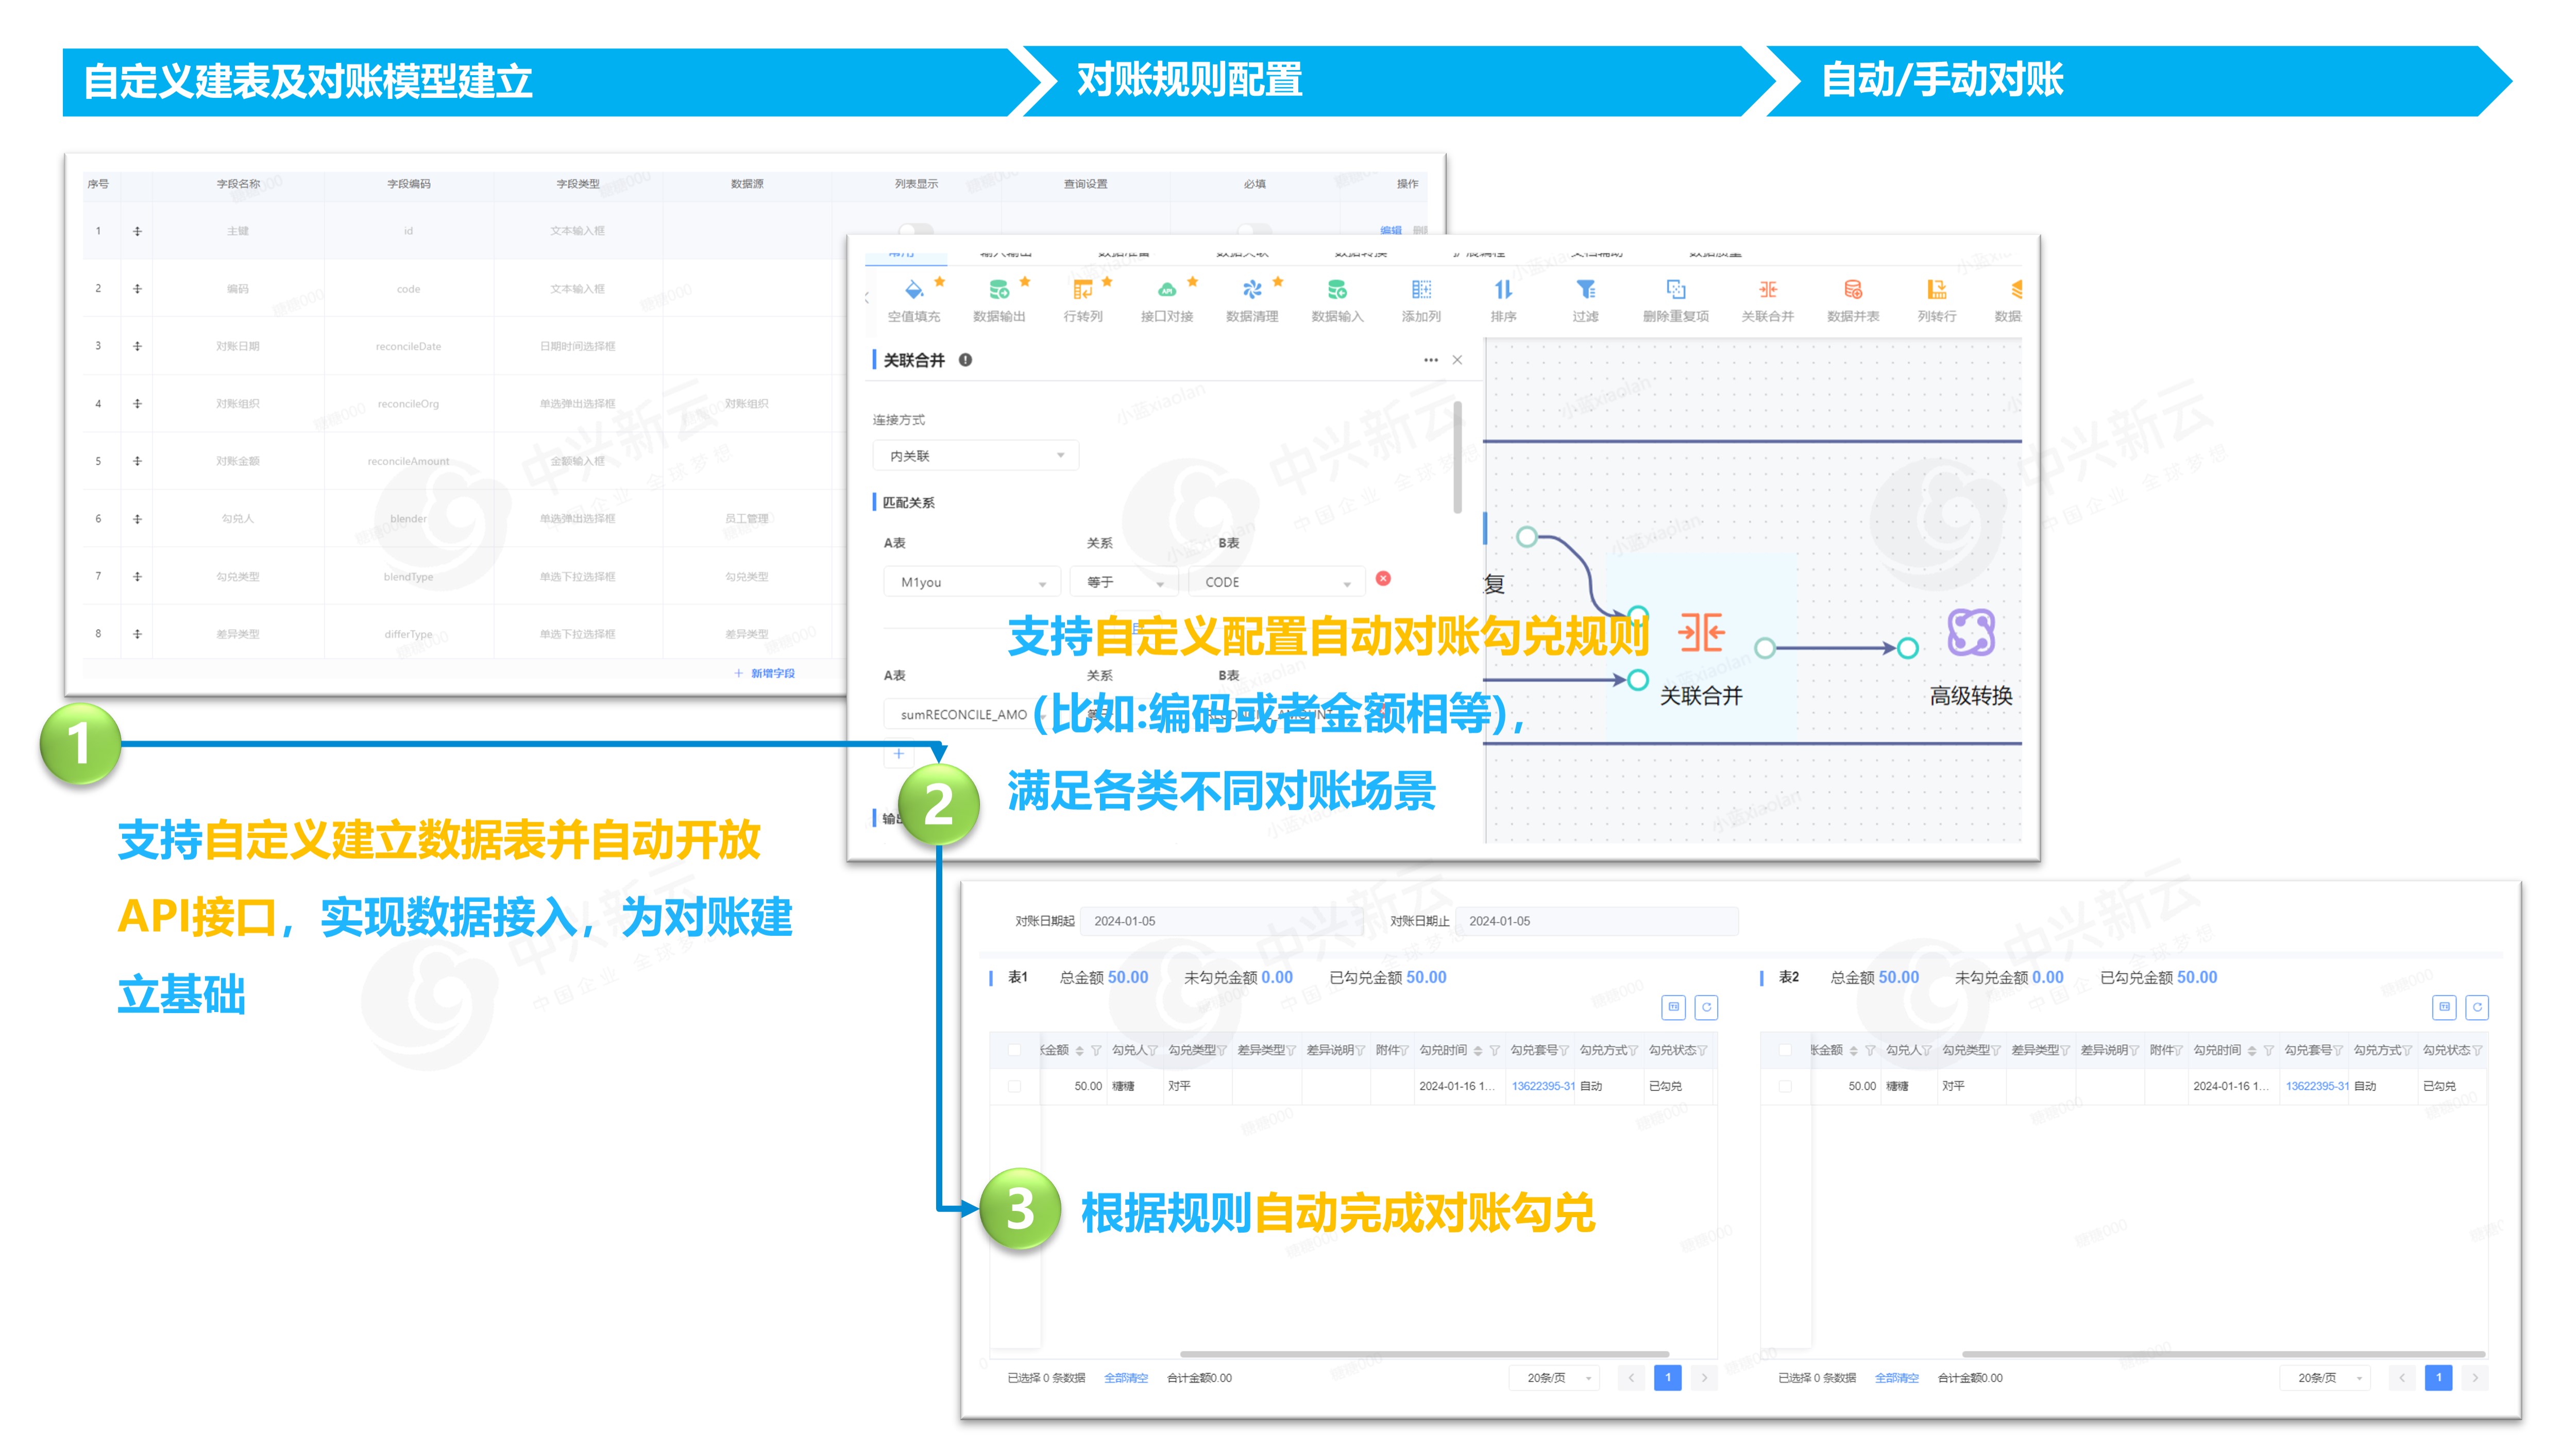This screenshot has width=2576, height=1449.
Task: Click the 对账日期止 date input field
Action: coord(1597,921)
